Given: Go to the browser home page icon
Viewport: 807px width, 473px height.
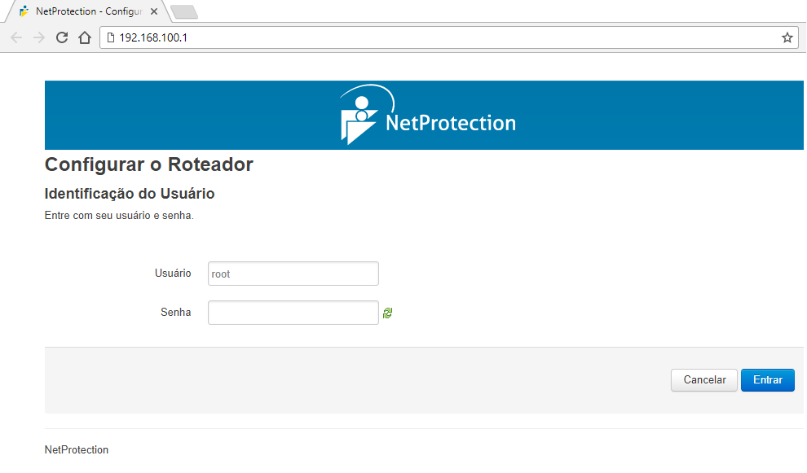Looking at the screenshot, I should (85, 37).
